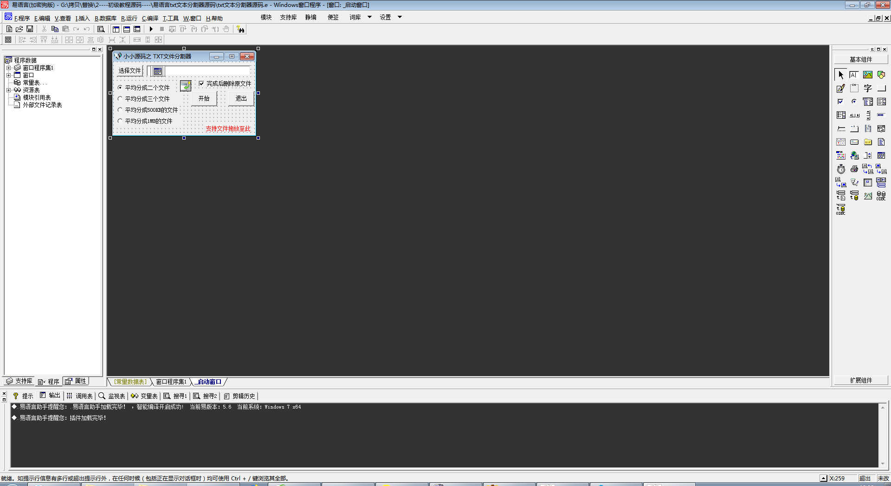891x486 pixels.
Task: Switch to the 窗口程序集1 editor tab
Action: [x=171, y=382]
